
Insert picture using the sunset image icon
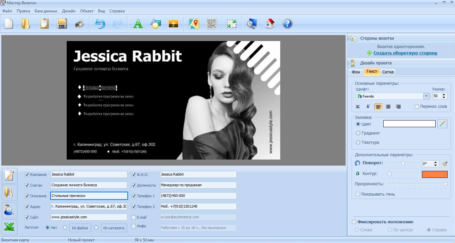[173, 24]
